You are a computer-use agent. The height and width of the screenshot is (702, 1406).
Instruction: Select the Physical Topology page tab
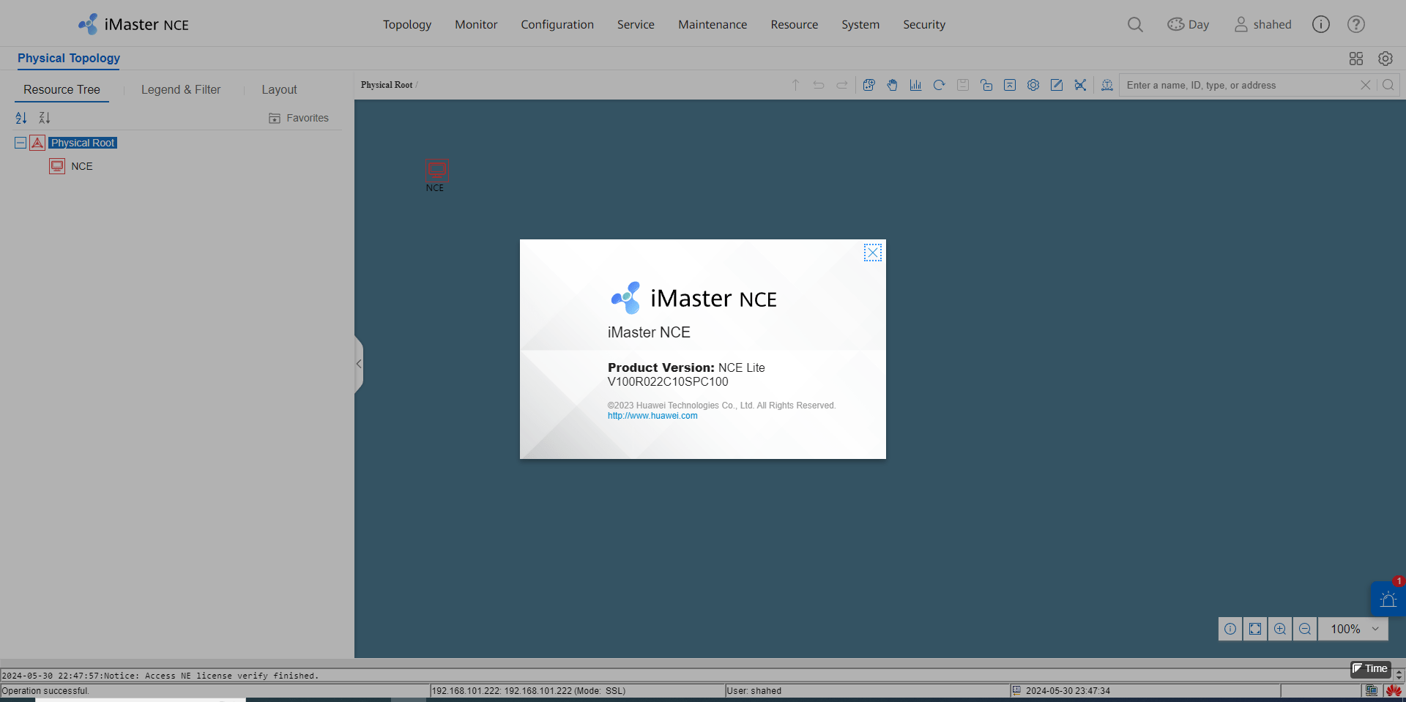[69, 58]
